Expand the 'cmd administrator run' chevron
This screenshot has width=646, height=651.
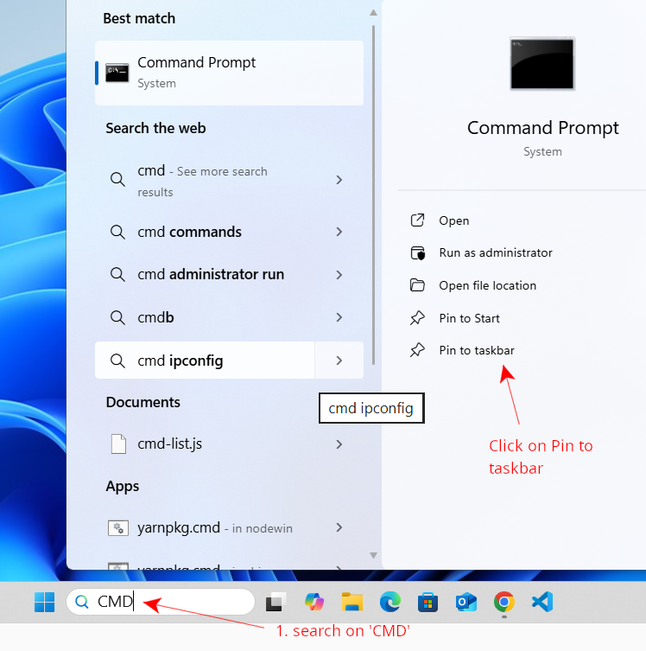pyautogui.click(x=339, y=274)
